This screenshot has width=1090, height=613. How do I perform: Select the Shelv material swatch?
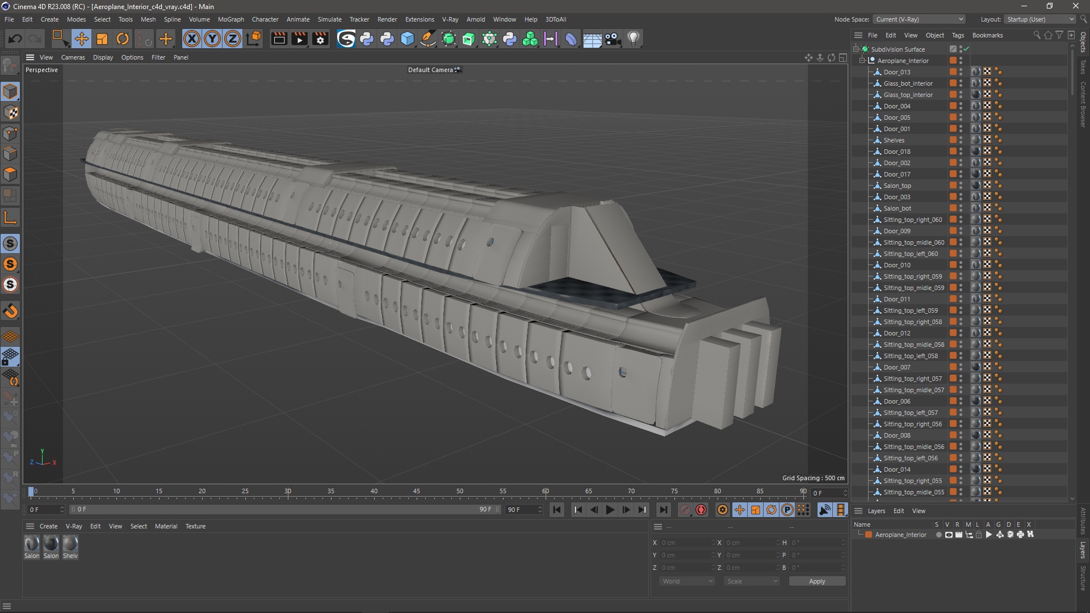pos(70,547)
